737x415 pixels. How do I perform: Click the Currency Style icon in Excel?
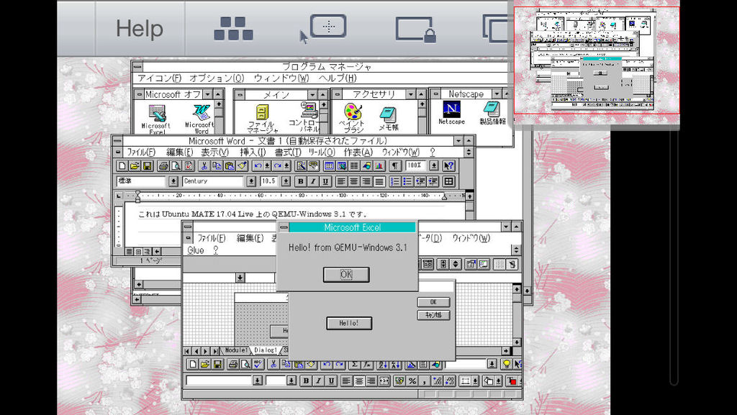(399, 380)
